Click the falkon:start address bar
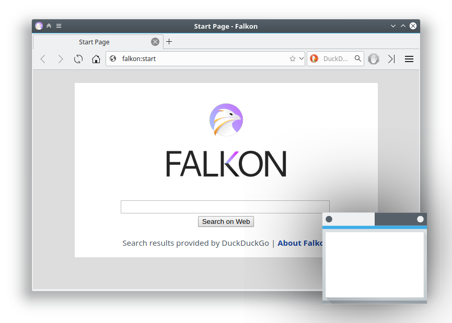This screenshot has height=323, width=452. pyautogui.click(x=205, y=59)
